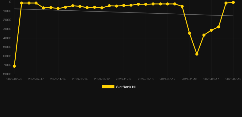
Task: Click x-axis date label 2023-03-14
Action: click(x=80, y=79)
